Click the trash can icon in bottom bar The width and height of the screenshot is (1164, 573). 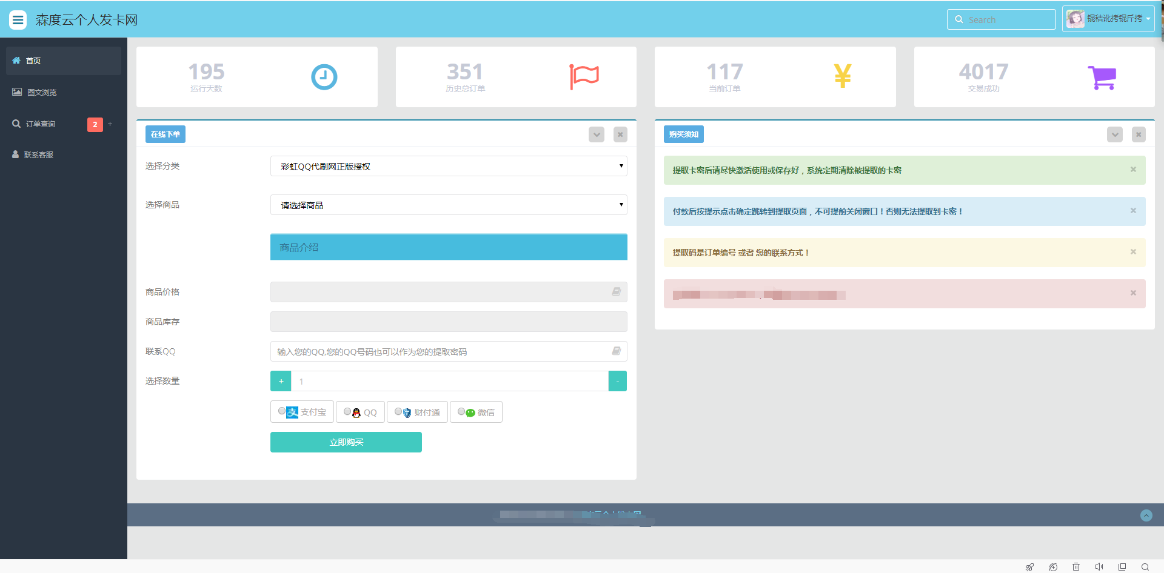point(1076,567)
